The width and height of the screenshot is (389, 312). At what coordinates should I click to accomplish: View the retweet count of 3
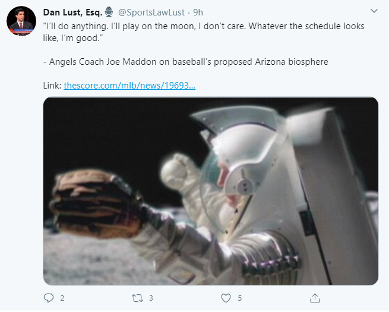click(151, 298)
